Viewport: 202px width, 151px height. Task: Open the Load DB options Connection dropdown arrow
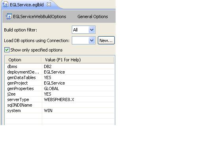[x=92, y=41]
